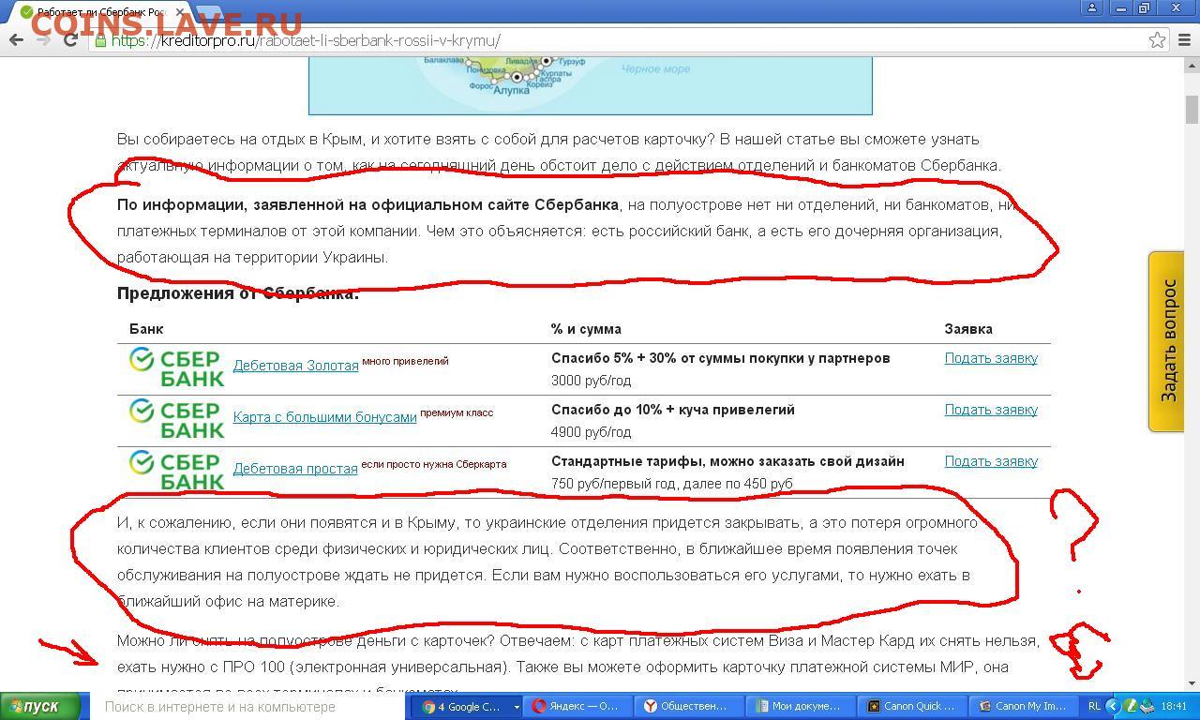This screenshot has width=1200, height=720.
Task: Click Подать заявку for Карта с большими бонусами
Action: coord(991,410)
